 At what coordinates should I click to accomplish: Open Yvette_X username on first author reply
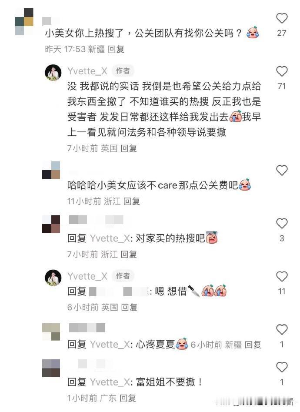[87, 71]
